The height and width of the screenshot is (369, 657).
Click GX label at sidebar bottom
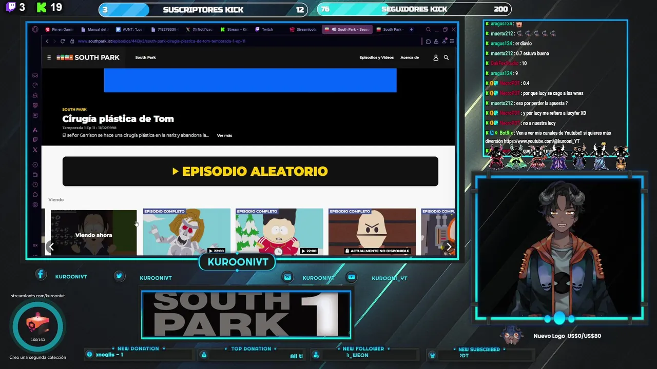click(x=35, y=245)
